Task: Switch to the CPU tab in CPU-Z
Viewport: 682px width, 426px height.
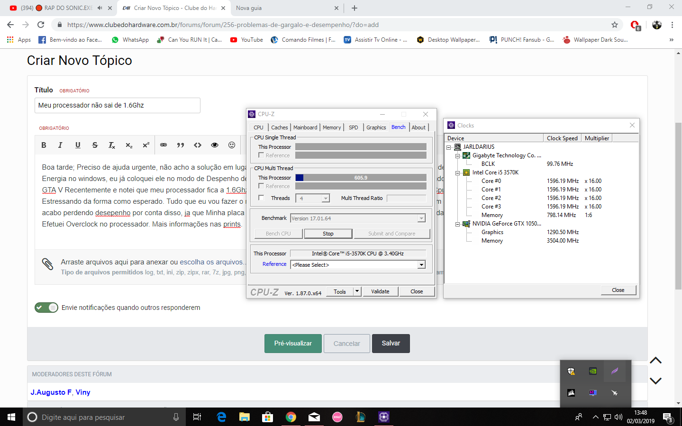Action: [258, 127]
